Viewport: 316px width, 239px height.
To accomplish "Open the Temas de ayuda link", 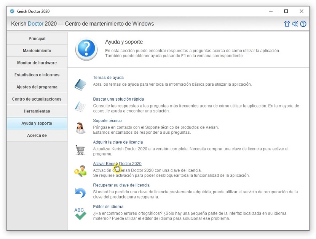I will pyautogui.click(x=108, y=77).
